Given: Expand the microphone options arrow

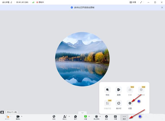Looking at the screenshot, I should (11, 116).
